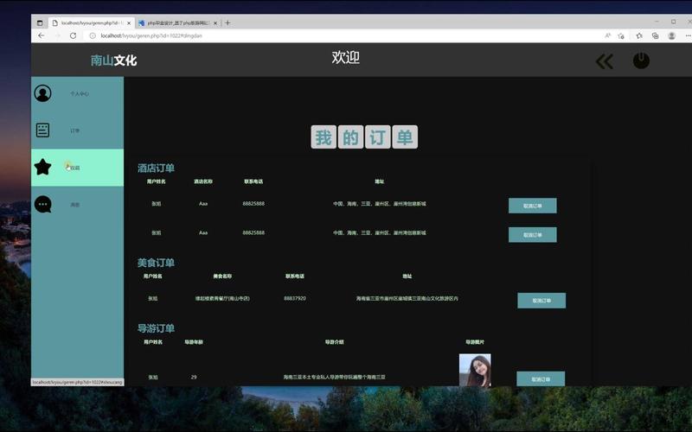Image resolution: width=692 pixels, height=432 pixels.
Task: Click the 美食订单 section heading
Action: coord(156,263)
